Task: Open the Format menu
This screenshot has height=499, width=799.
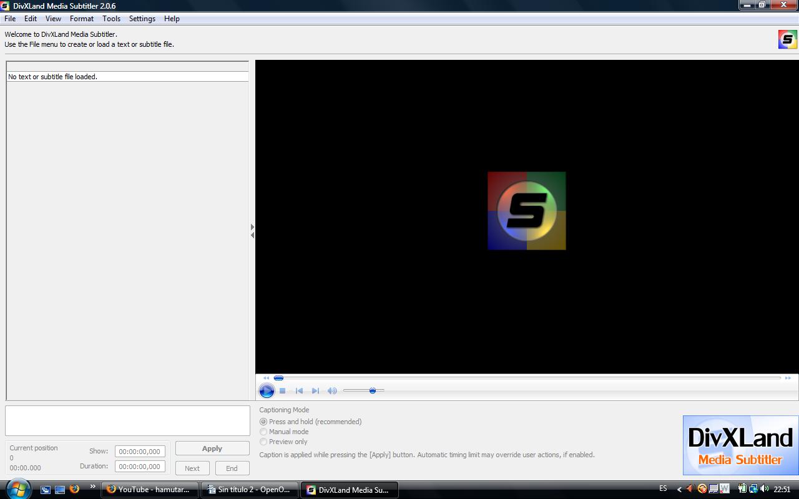Action: 82,19
